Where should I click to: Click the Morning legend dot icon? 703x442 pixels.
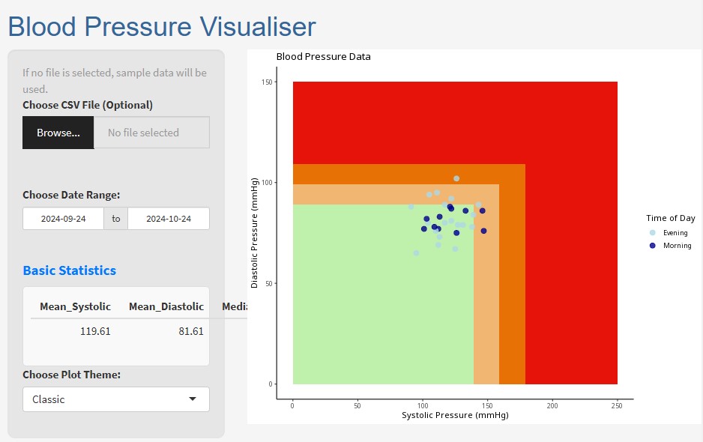click(x=652, y=246)
